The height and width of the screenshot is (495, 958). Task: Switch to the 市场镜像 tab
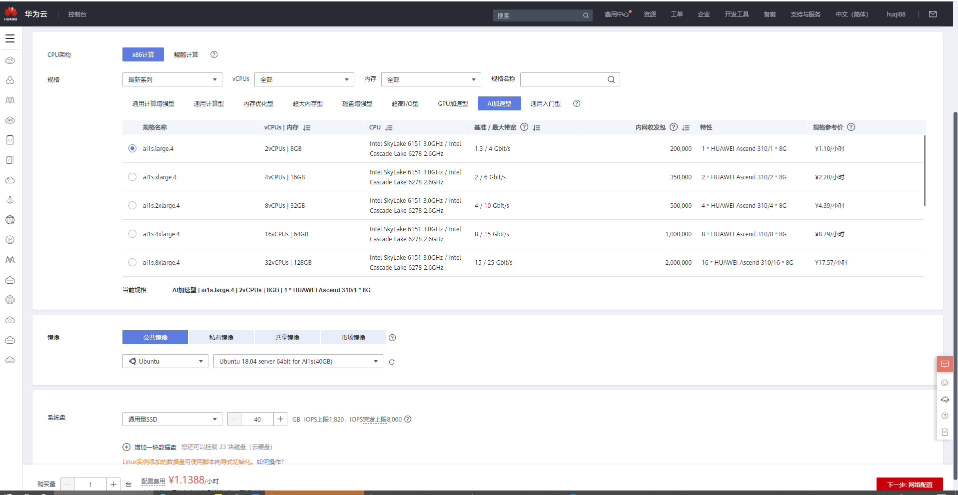pos(353,338)
